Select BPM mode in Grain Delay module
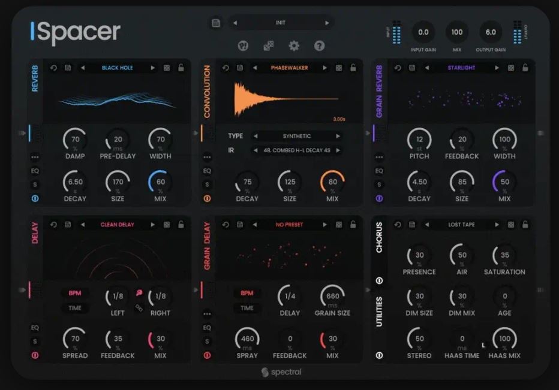Screen dimensions: 559x390 (247, 293)
